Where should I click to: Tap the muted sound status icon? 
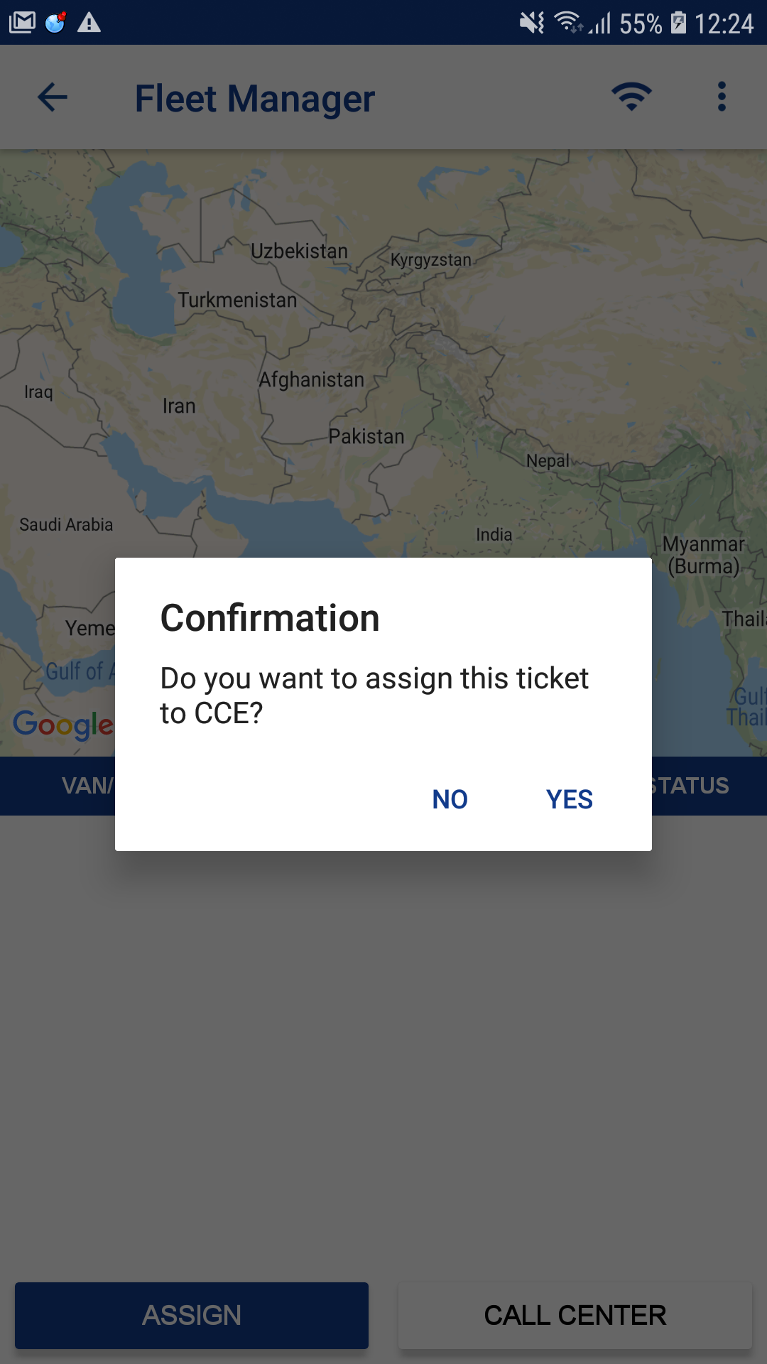[531, 23]
